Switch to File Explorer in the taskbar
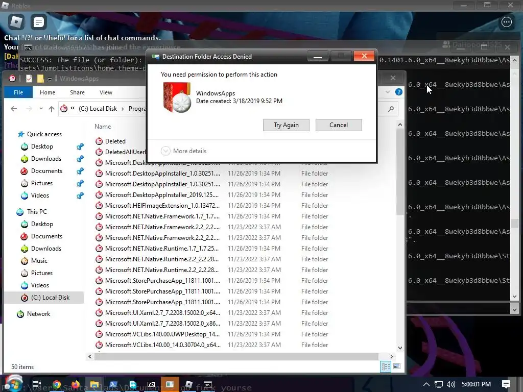The image size is (523, 392). click(94, 385)
